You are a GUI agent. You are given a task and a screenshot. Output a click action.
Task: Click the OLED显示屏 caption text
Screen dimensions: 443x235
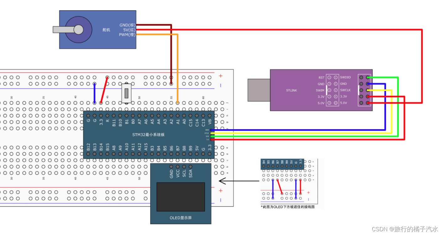pos(181,218)
